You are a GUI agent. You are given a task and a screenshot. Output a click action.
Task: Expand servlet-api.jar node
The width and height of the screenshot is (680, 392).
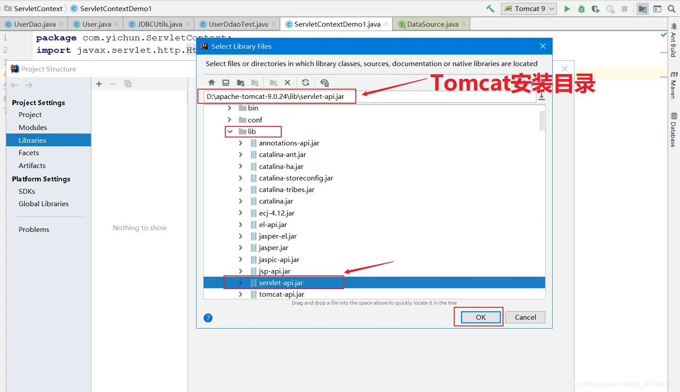240,282
